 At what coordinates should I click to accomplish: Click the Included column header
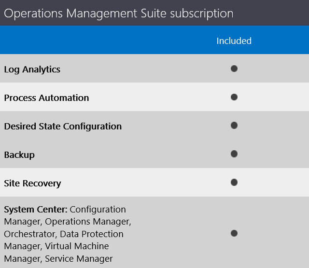tap(234, 41)
